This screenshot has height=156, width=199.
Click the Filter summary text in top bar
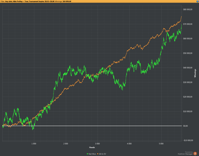click(36, 1)
